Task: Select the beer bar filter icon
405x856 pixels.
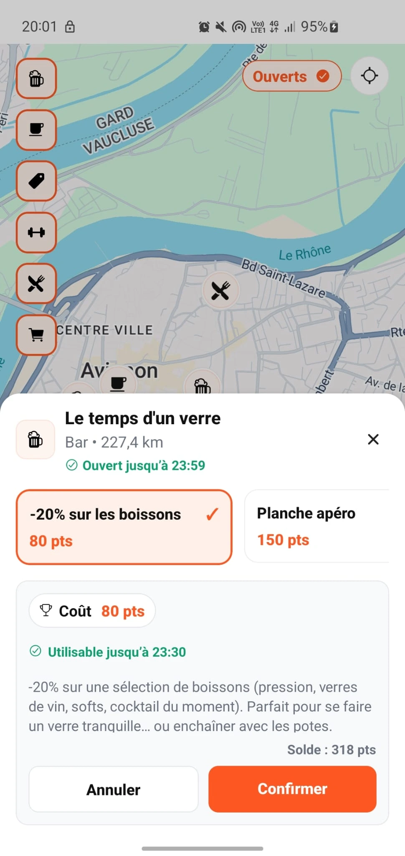Action: click(36, 79)
